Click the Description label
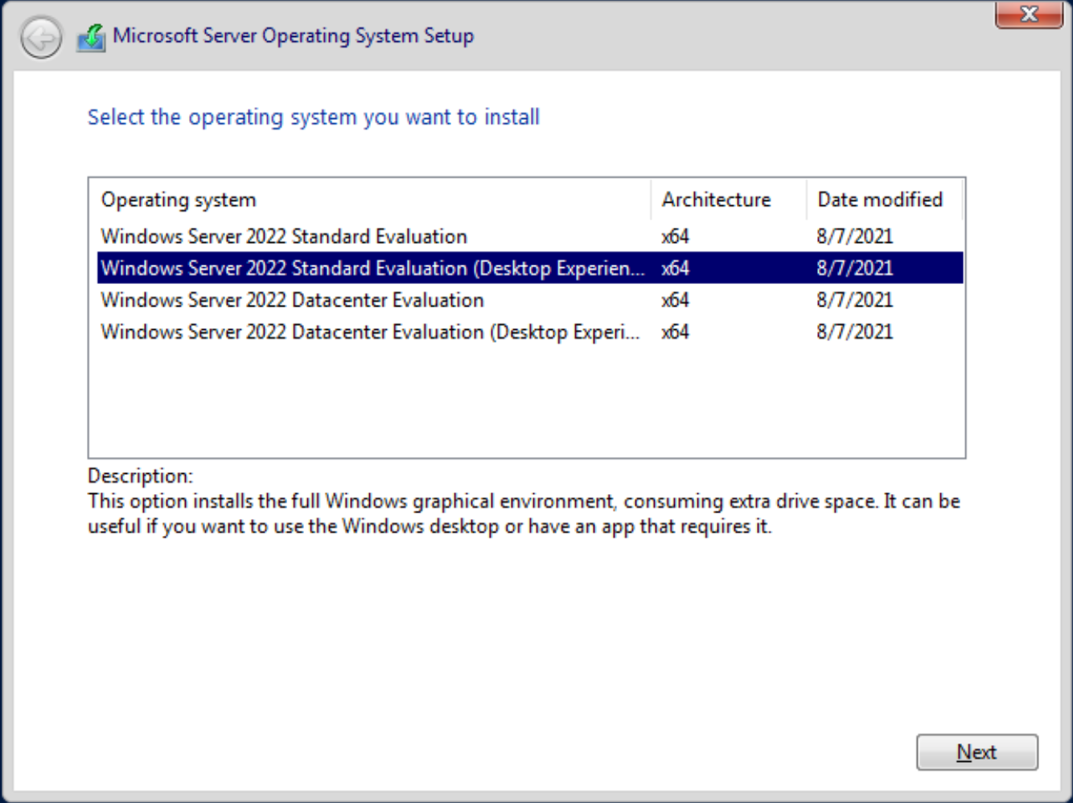The image size is (1073, 803). click(x=140, y=476)
